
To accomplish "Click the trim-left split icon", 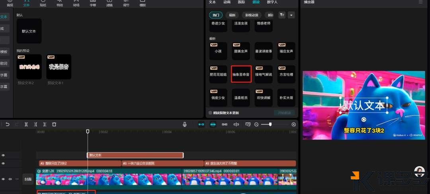I will pos(35,124).
